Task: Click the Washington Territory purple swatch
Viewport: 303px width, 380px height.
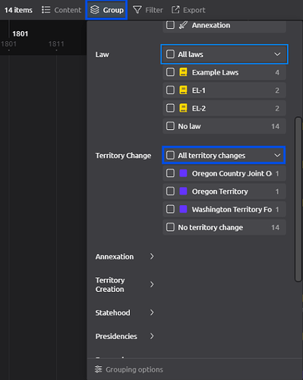Action: click(x=183, y=209)
